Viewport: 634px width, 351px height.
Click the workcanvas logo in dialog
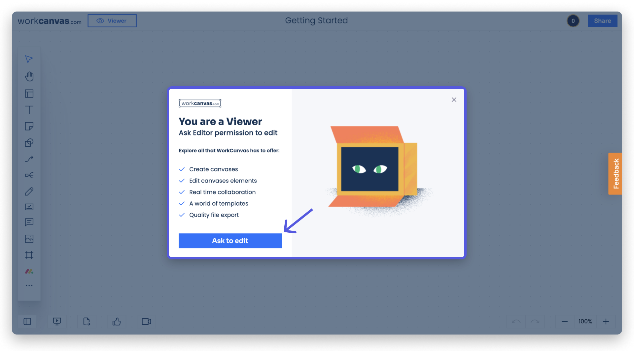click(200, 103)
